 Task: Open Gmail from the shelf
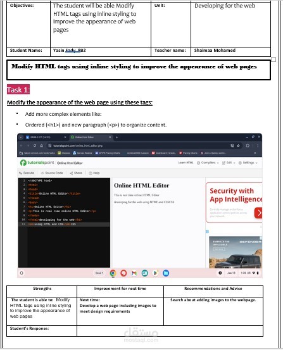(x=134, y=273)
